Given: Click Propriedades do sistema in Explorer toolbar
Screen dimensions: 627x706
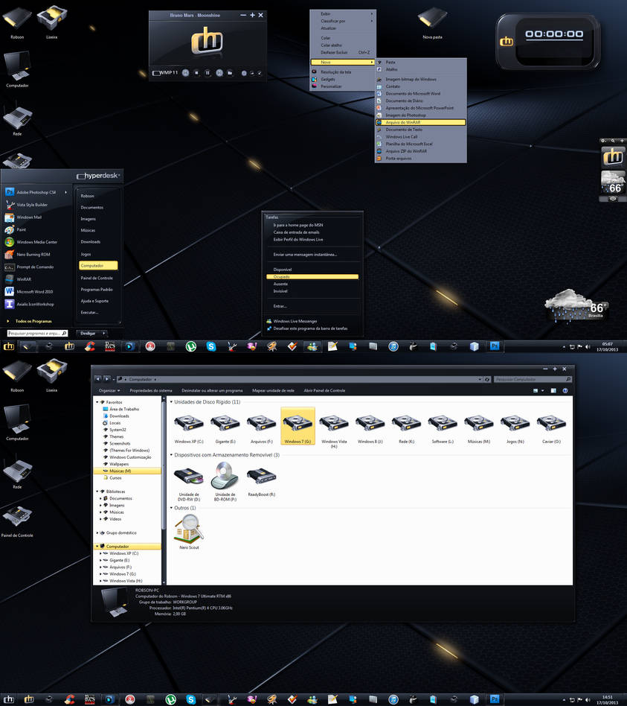Looking at the screenshot, I should pyautogui.click(x=151, y=391).
